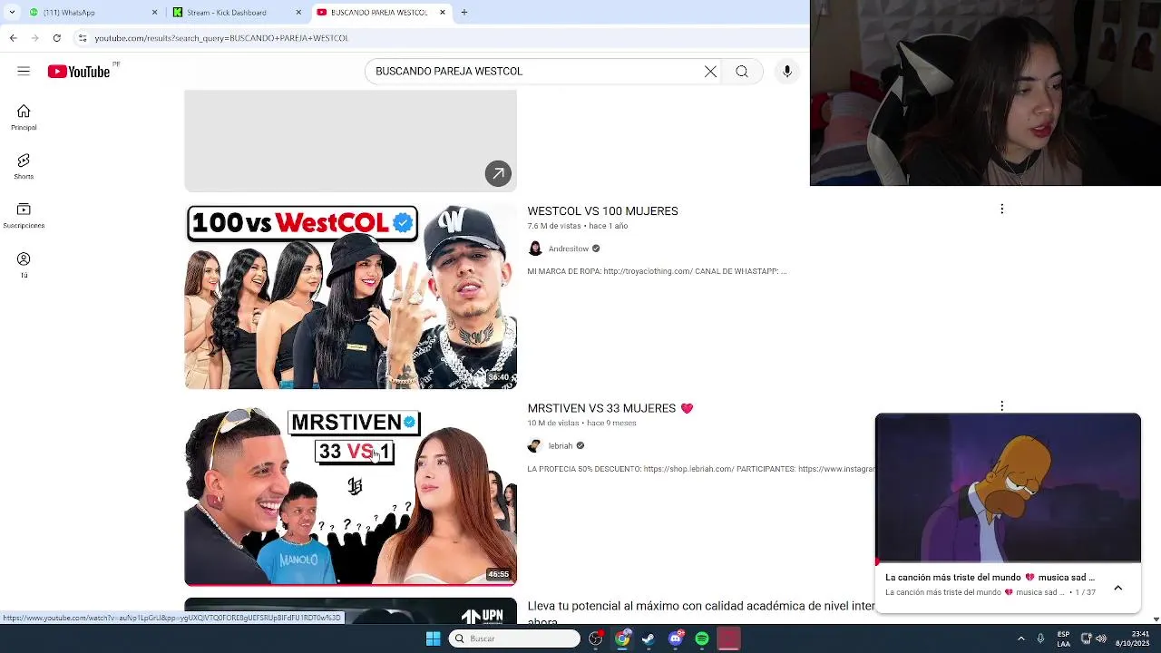The image size is (1161, 653).
Task: Open the red app on the taskbar
Action: [x=729, y=638]
